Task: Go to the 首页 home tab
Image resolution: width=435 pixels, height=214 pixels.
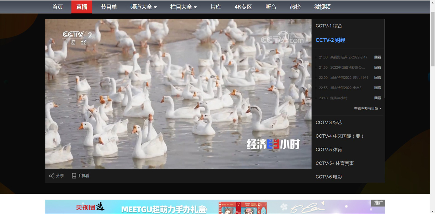Action: click(57, 7)
